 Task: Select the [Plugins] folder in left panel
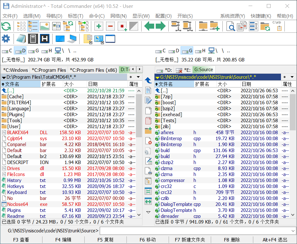[68, 115]
